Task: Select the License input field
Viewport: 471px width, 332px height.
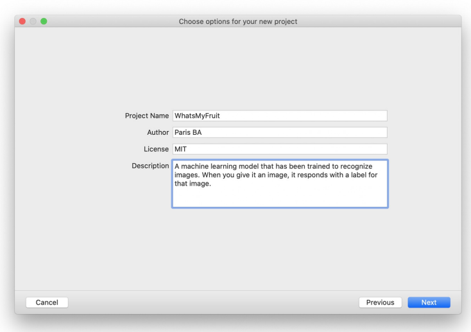Action: [x=280, y=149]
